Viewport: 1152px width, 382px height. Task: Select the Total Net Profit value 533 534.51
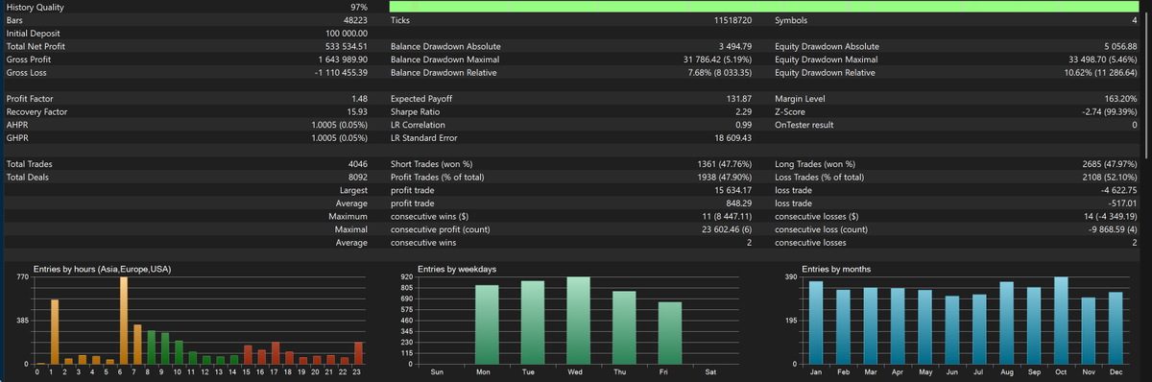[348, 46]
